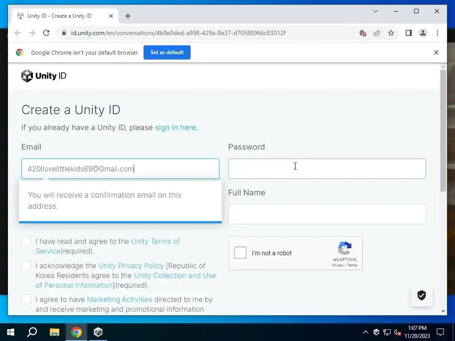Screen dimensions: 455x341
Task: Open File Explorer from taskbar
Action: (54, 332)
